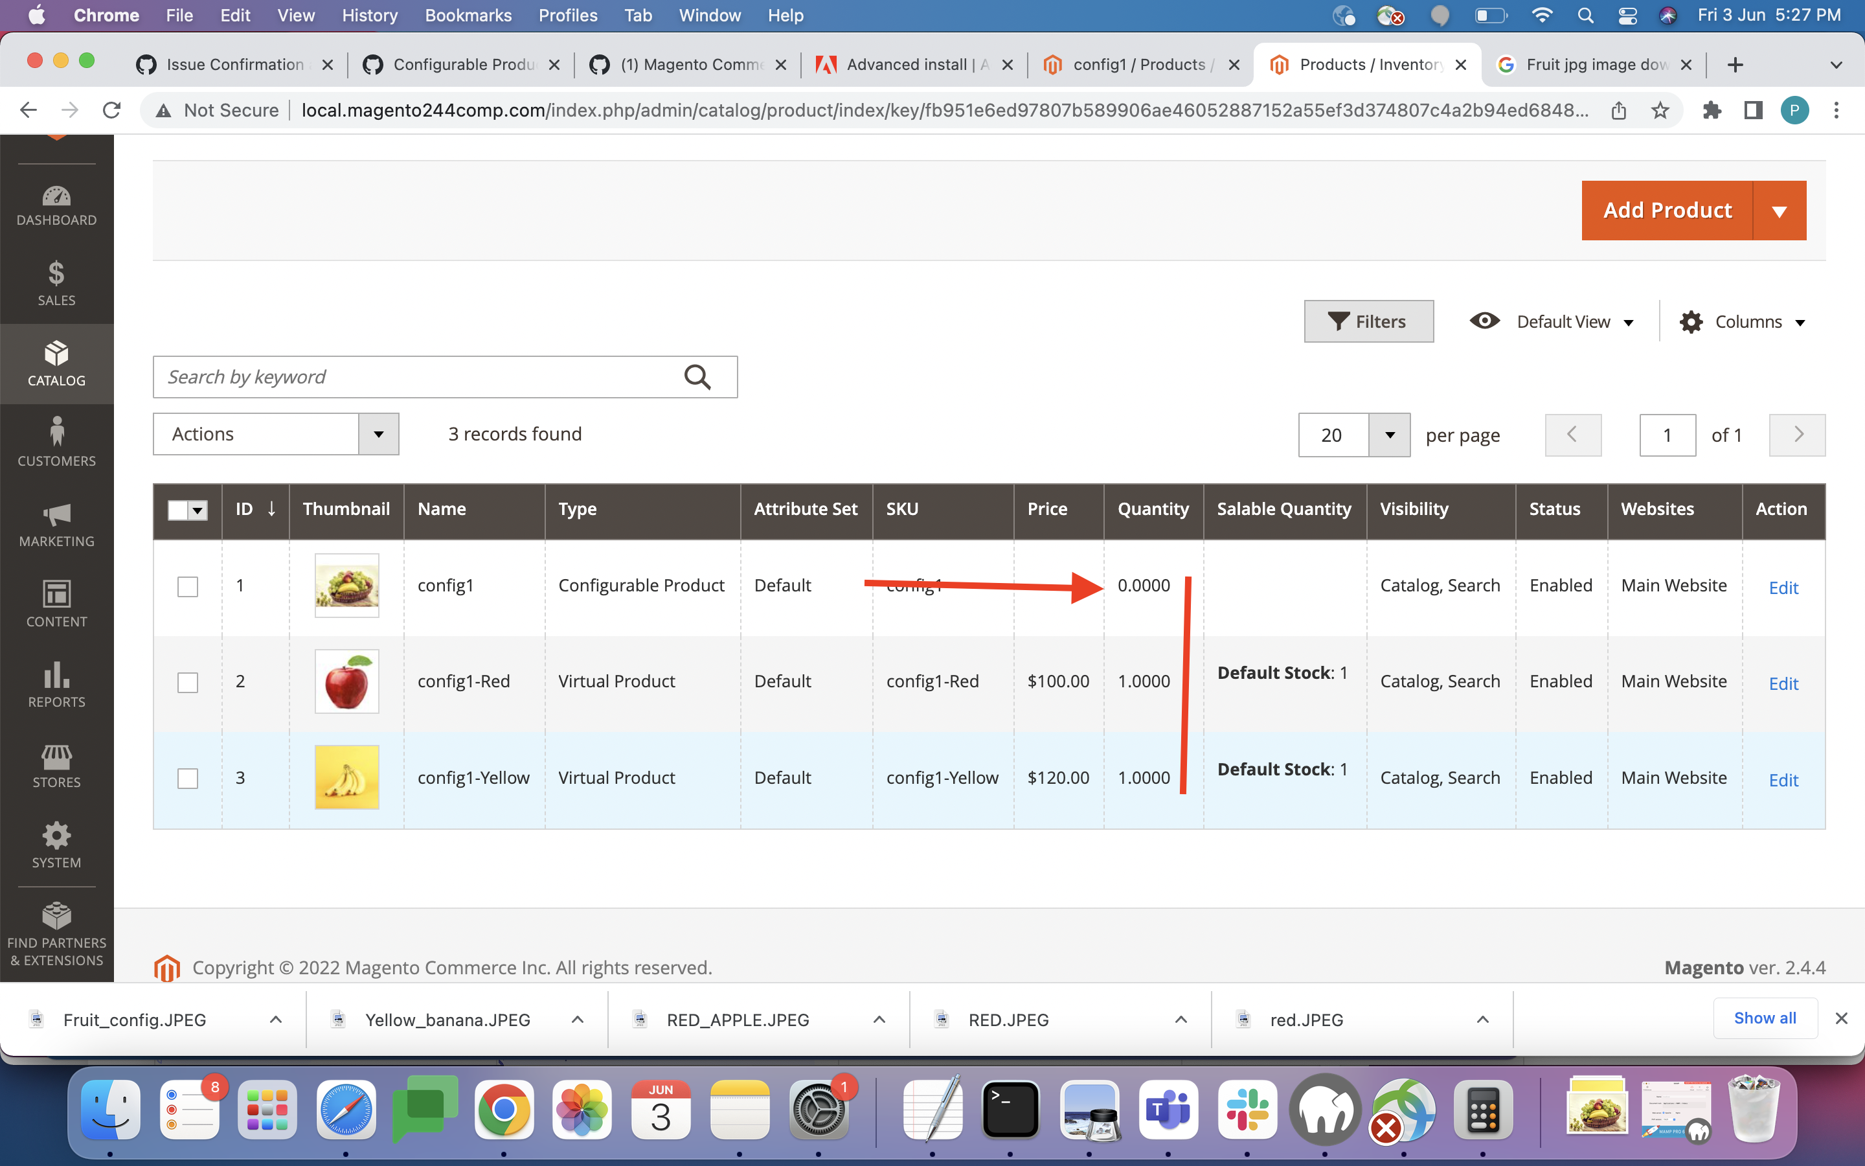
Task: Check the row checkbox for config1-Red
Action: (188, 681)
